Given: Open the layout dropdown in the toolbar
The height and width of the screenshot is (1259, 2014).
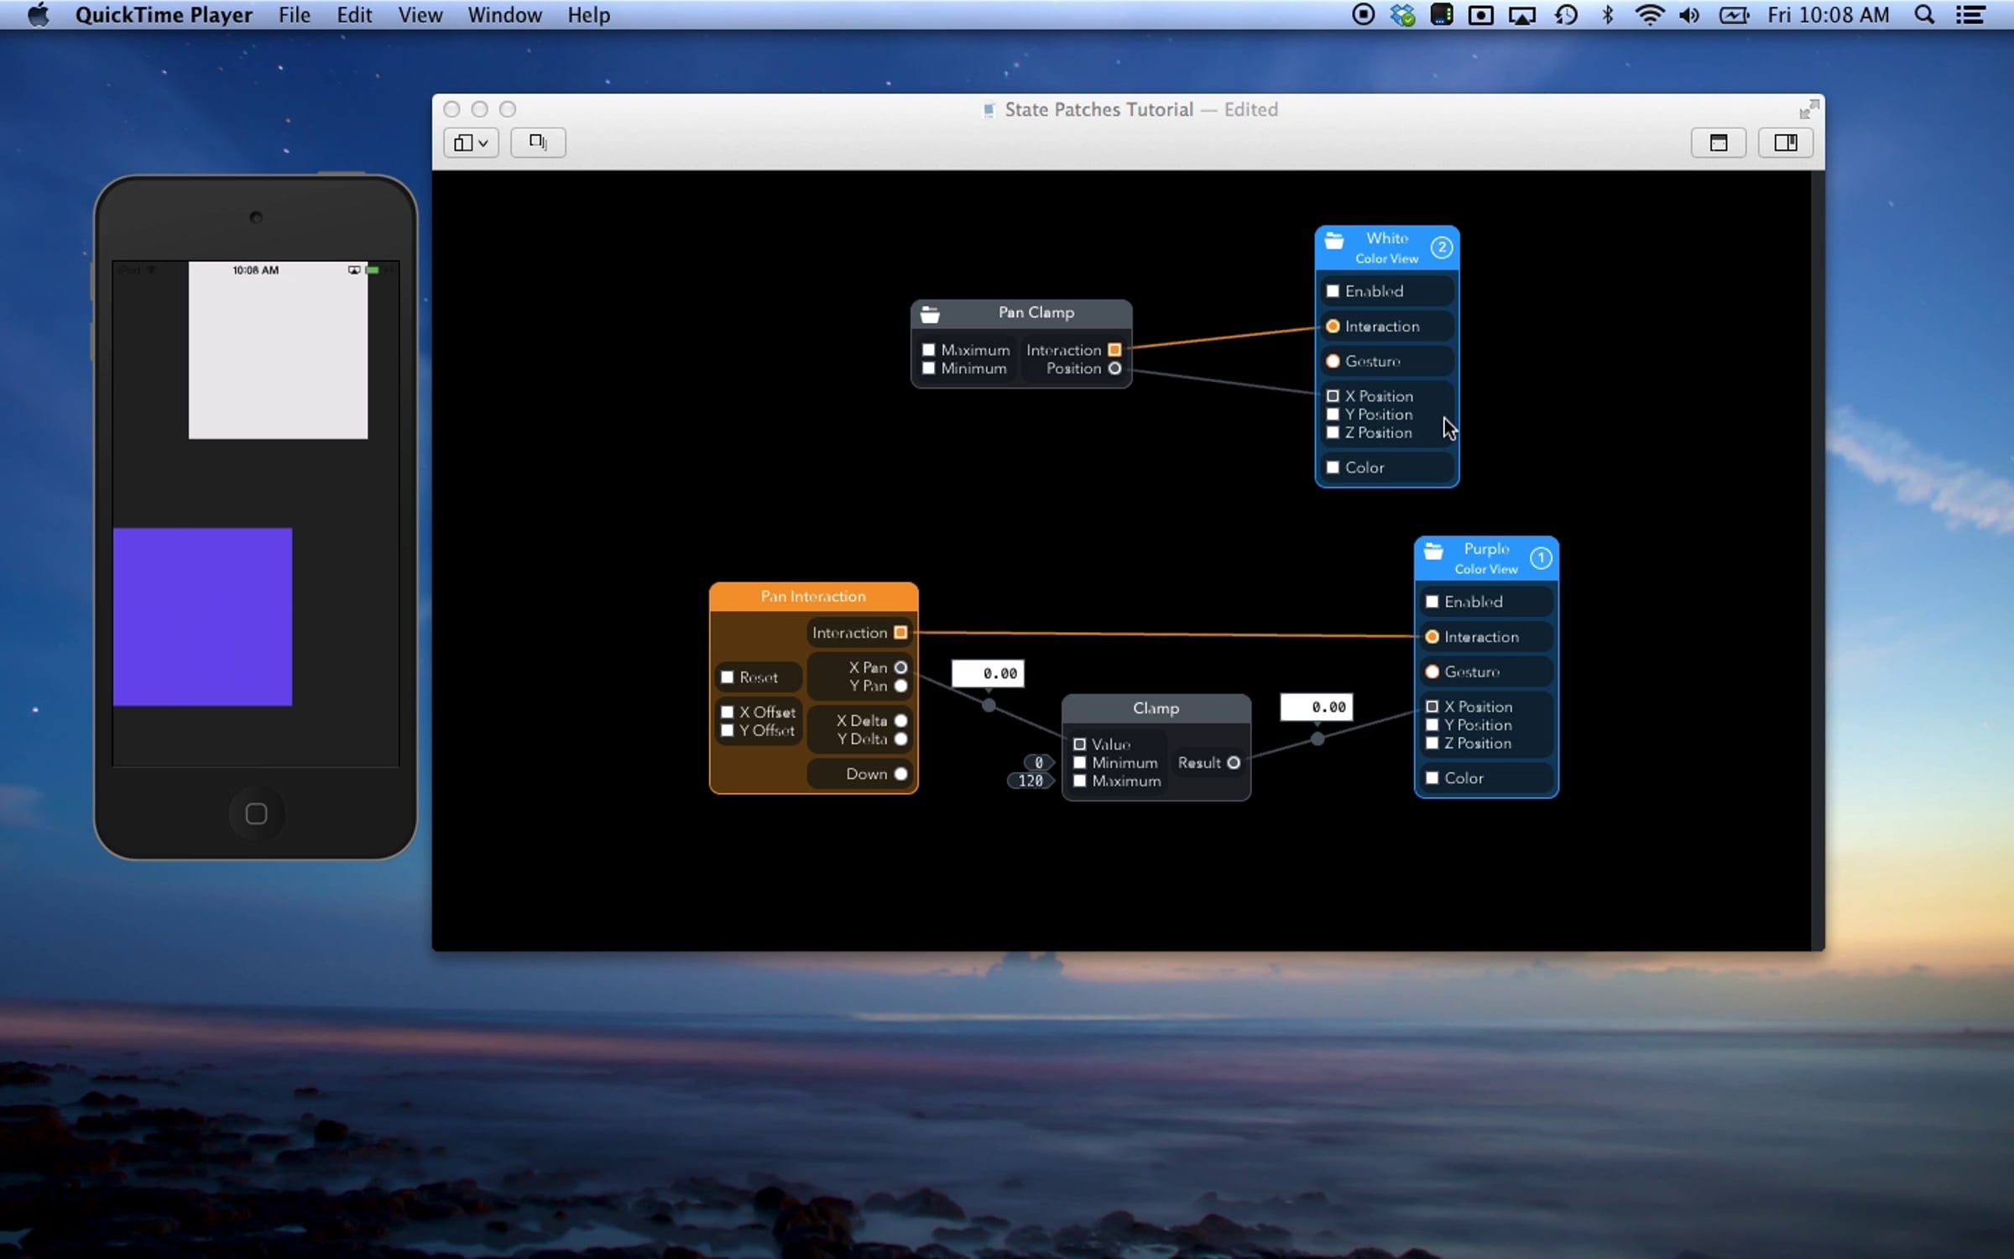Looking at the screenshot, I should coord(471,143).
